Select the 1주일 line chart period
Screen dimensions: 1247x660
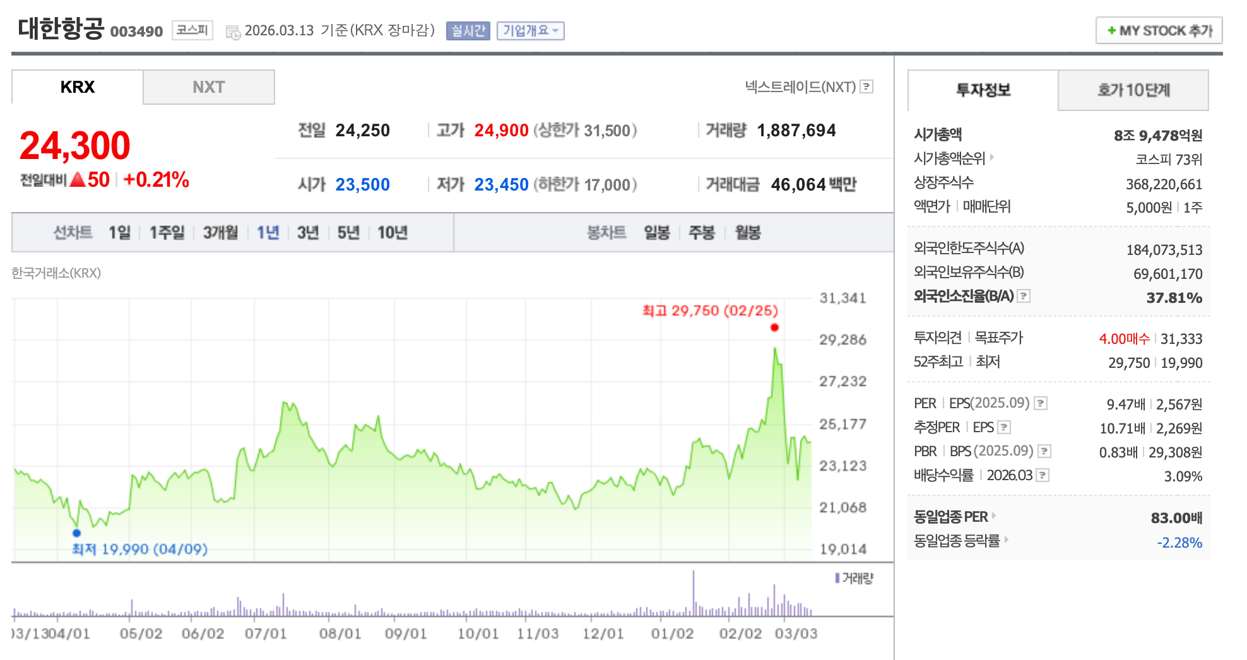(167, 233)
